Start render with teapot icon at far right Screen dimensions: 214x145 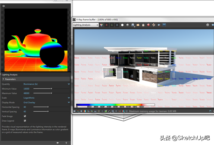point(213,25)
